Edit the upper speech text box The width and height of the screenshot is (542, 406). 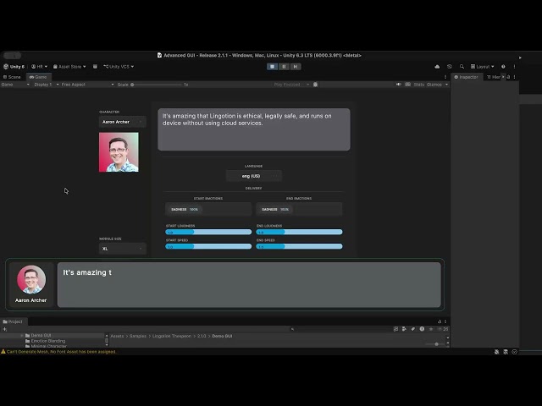[x=254, y=129]
